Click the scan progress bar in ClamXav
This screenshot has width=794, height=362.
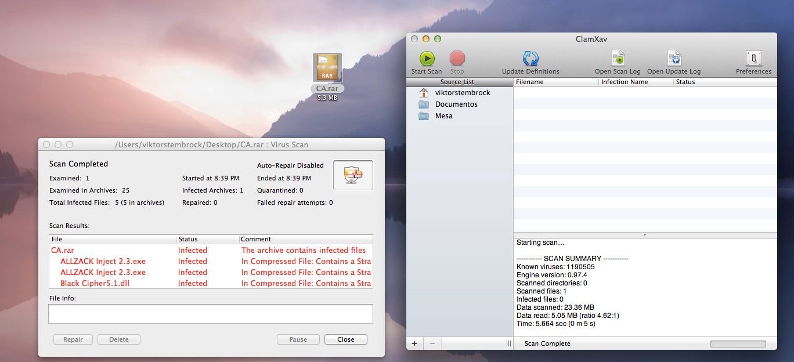click(x=738, y=344)
